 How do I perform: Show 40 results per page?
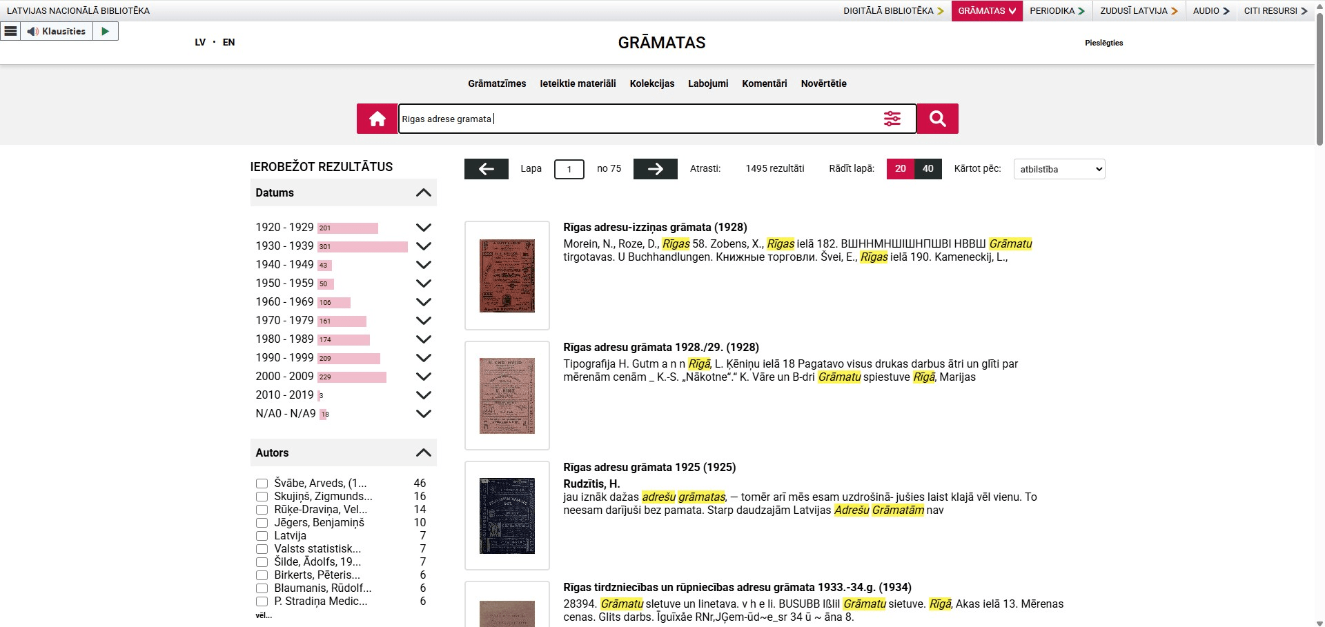928,168
